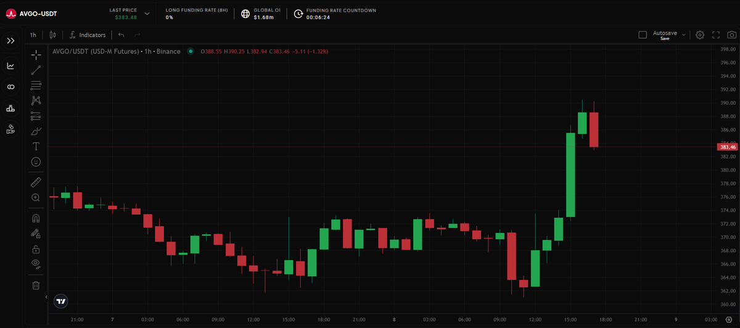Click the funding rate countdown clock icon
The image size is (740, 328).
pos(298,14)
